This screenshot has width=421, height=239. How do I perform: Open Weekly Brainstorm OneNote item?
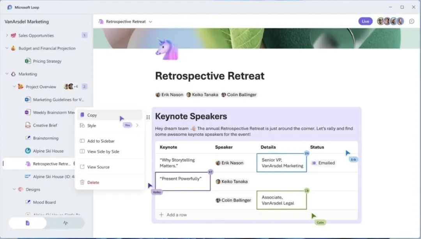click(50, 112)
